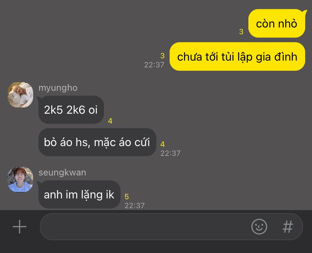The height and width of the screenshot is (253, 312).
Task: Select the "2k5 2k6 oi" message bubble
Action: (x=71, y=110)
